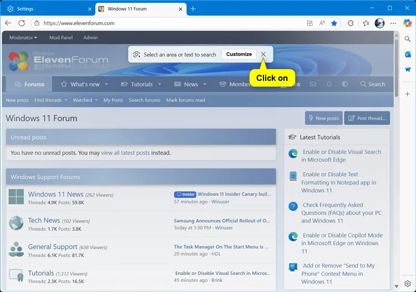Open the Tutorials forum in list

[41, 273]
